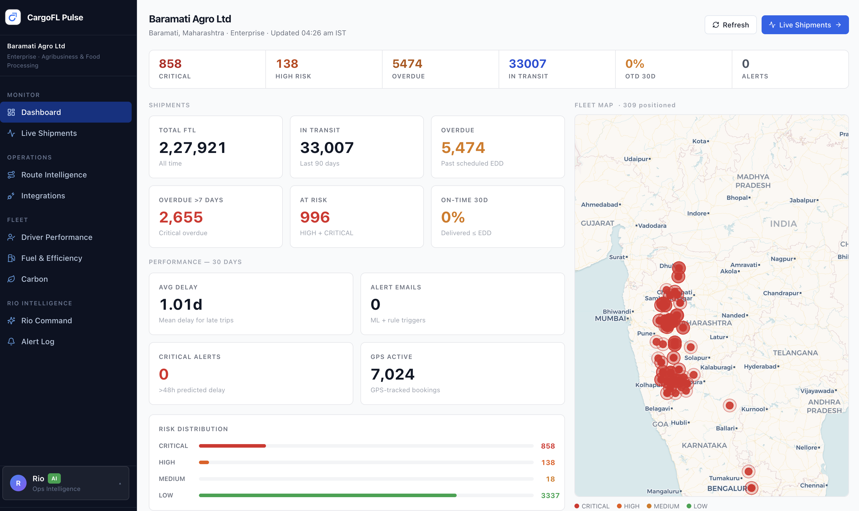The width and height of the screenshot is (859, 511).
Task: Expand the Rio Ops Intelligence user menu
Action: point(66,483)
